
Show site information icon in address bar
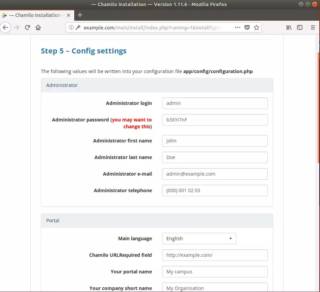pos(71,27)
